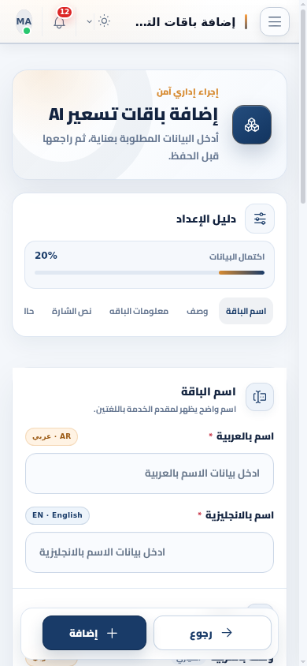The image size is (307, 666).
Task: Focus the Arabic name input field
Action: [150, 473]
